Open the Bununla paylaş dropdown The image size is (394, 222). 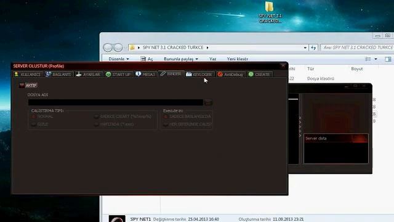[x=181, y=59]
